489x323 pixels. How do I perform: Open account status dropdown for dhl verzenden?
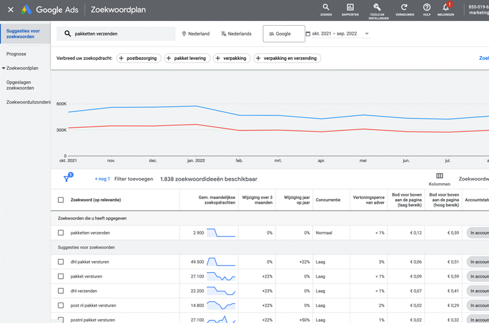click(478, 291)
